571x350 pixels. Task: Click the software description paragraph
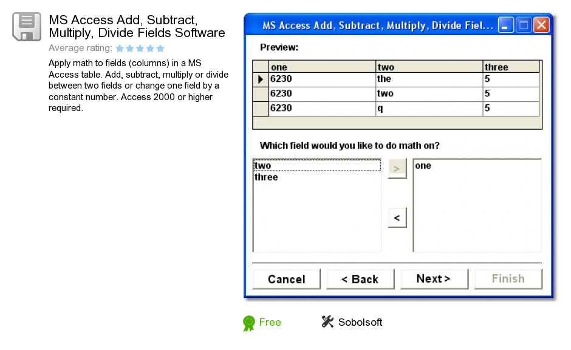click(138, 86)
